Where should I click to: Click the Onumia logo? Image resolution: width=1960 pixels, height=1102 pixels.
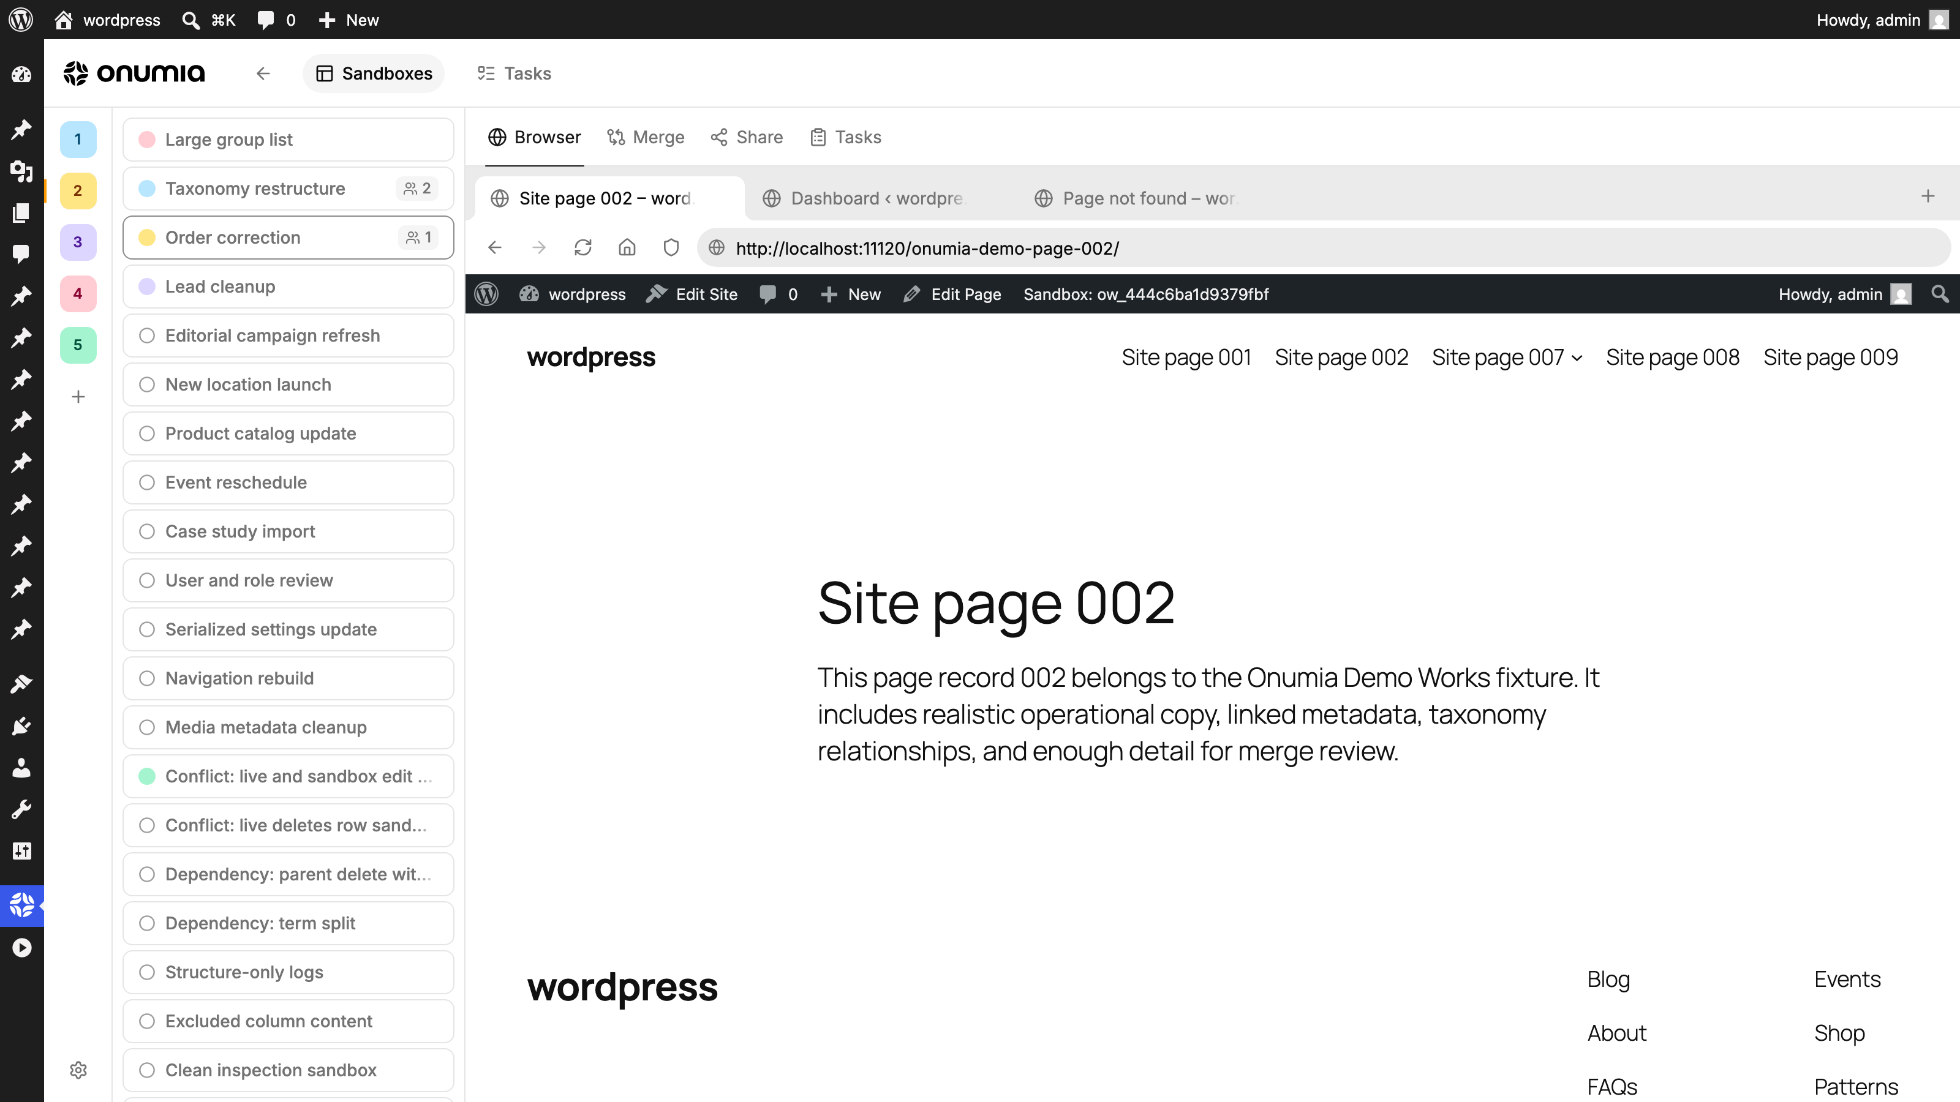coord(135,73)
